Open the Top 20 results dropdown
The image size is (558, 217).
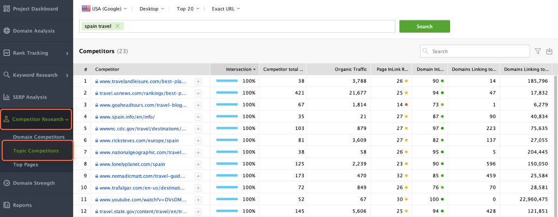188,9
